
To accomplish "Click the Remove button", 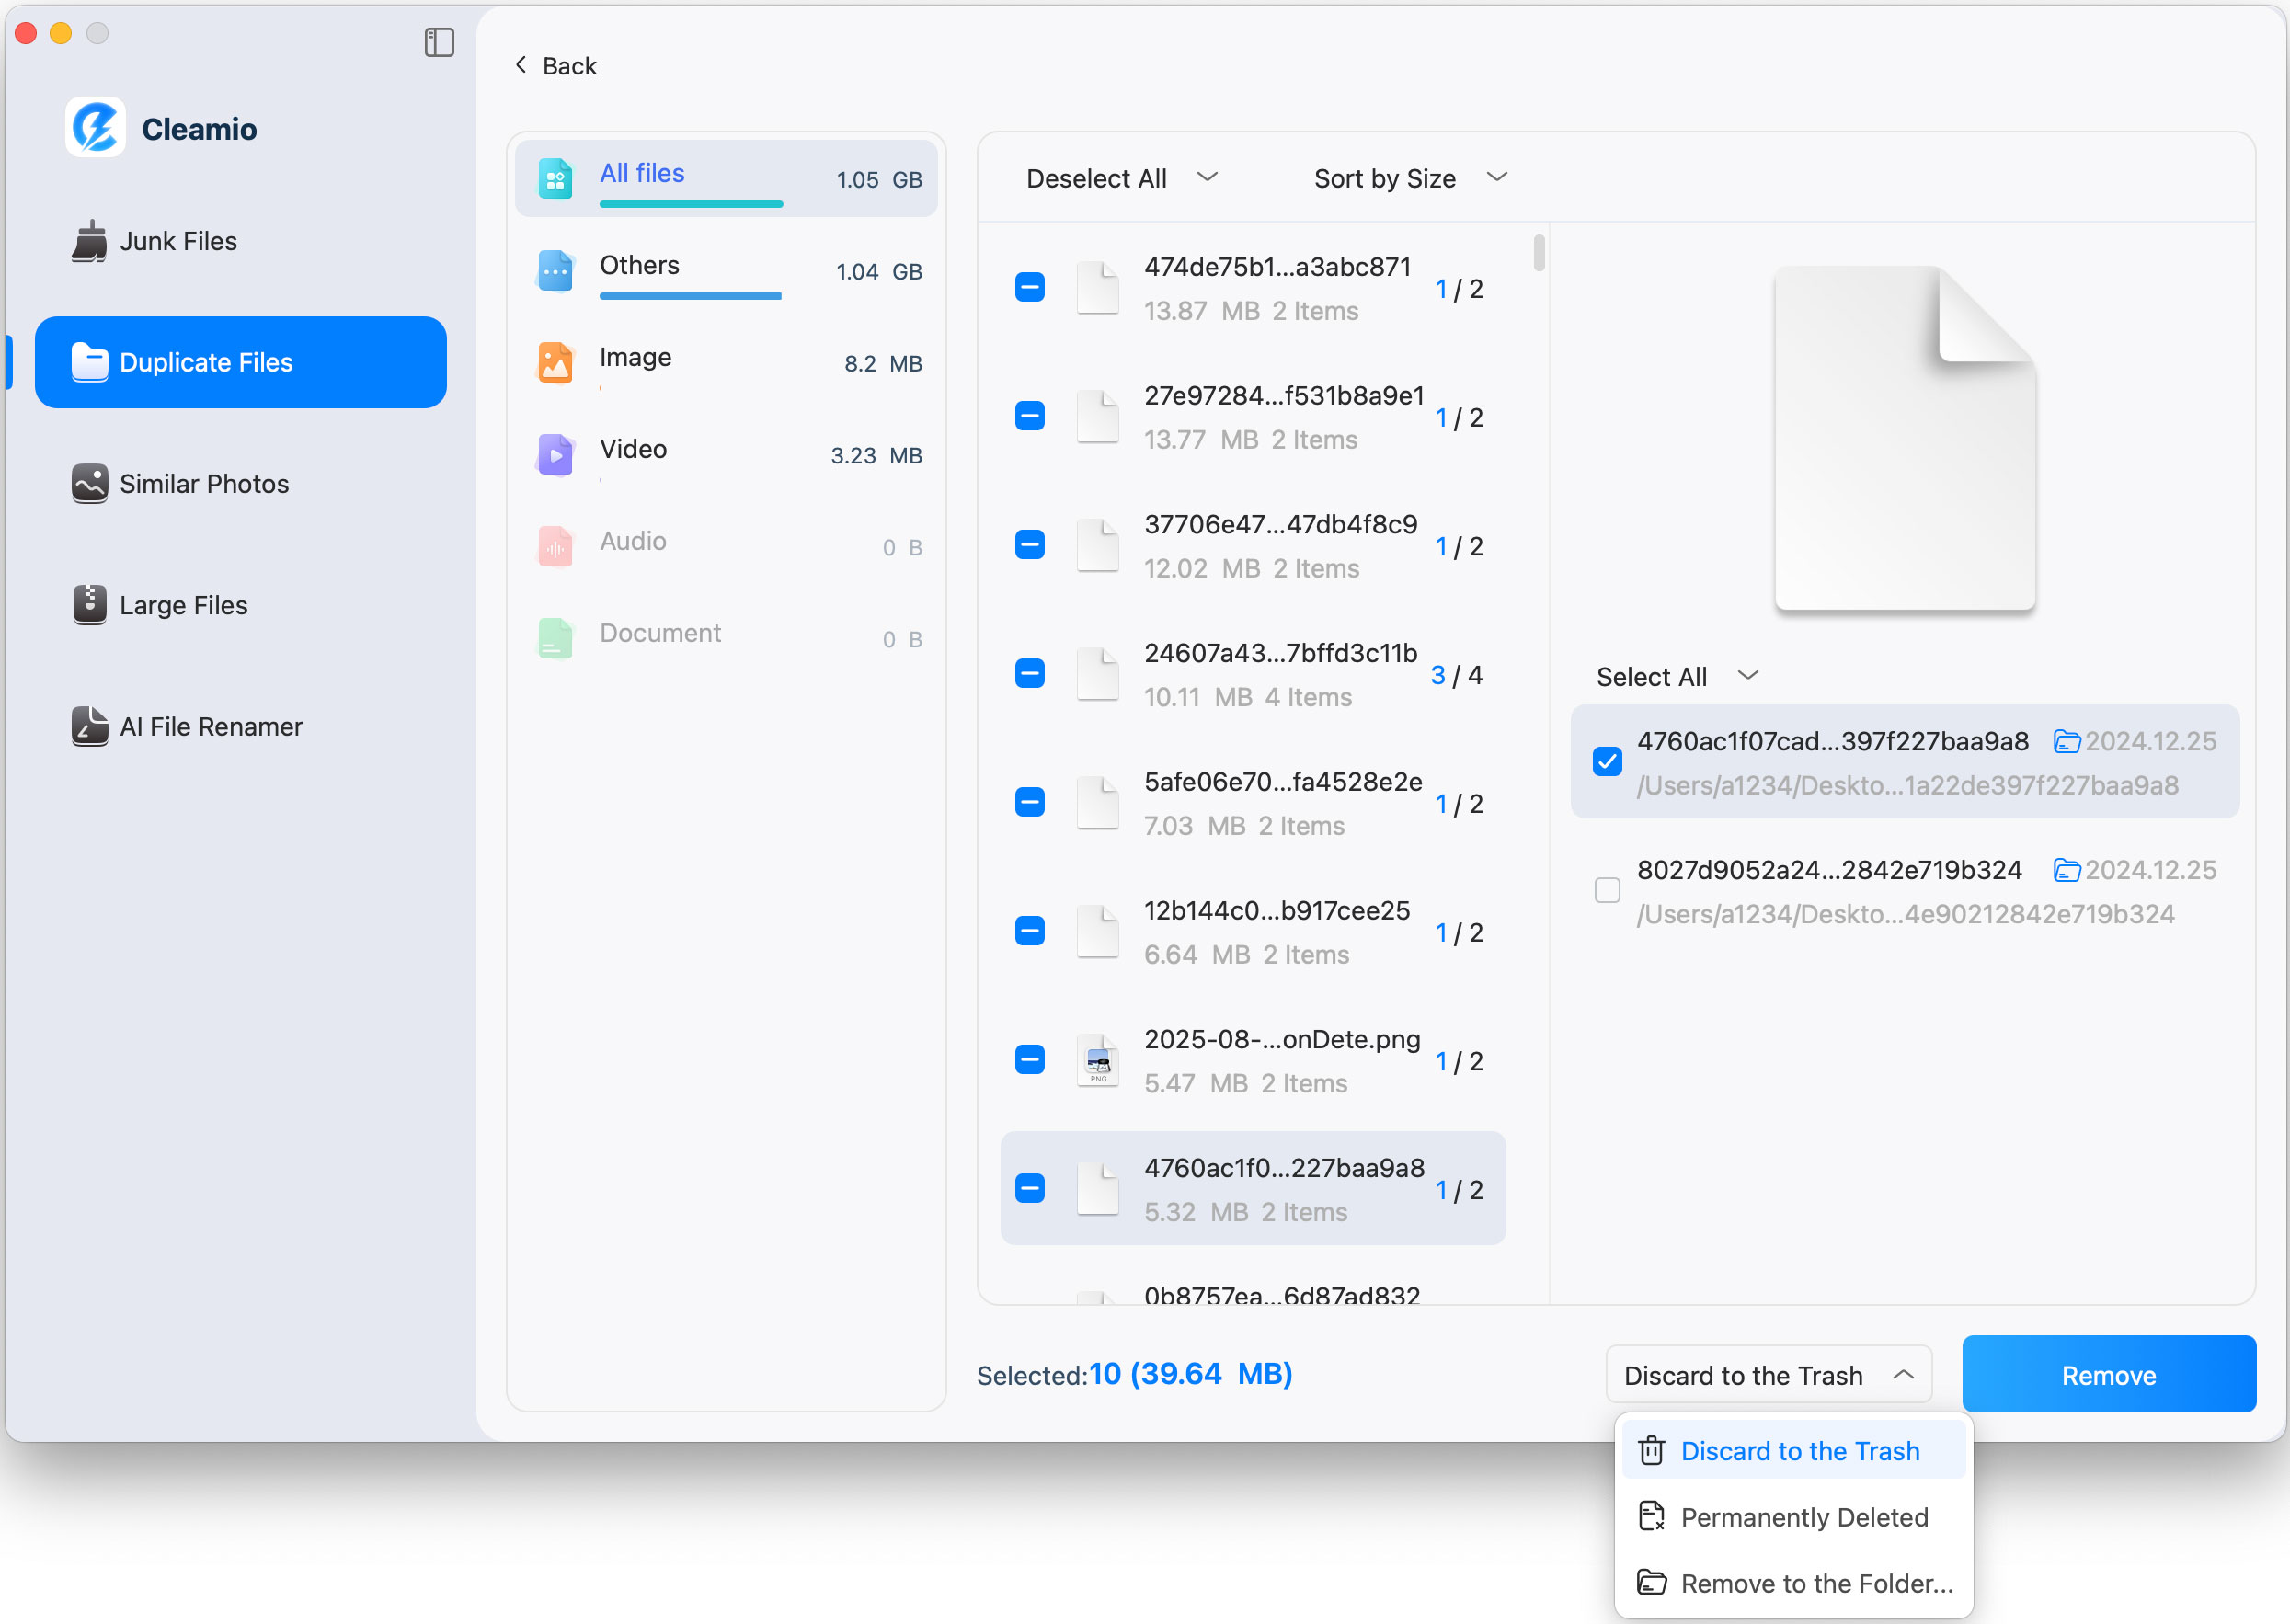I will pyautogui.click(x=2107, y=1374).
